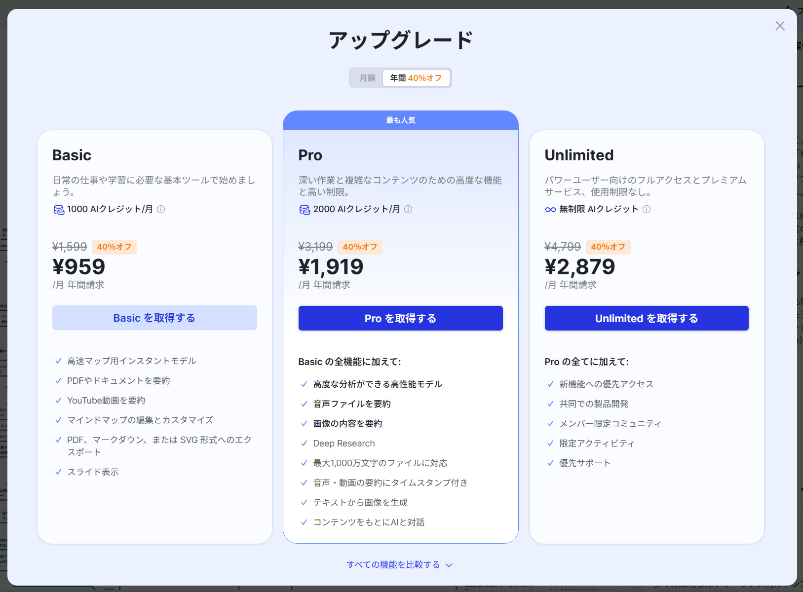Click info icon beside unlimited AI credits
Image resolution: width=803 pixels, height=592 pixels.
coord(647,209)
